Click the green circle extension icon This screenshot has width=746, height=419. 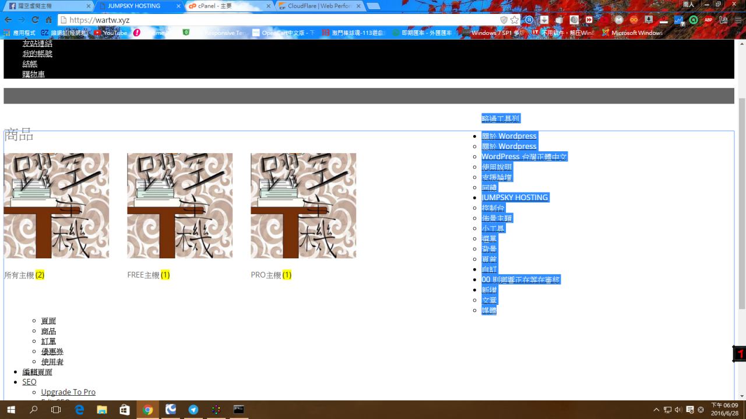[x=694, y=20]
